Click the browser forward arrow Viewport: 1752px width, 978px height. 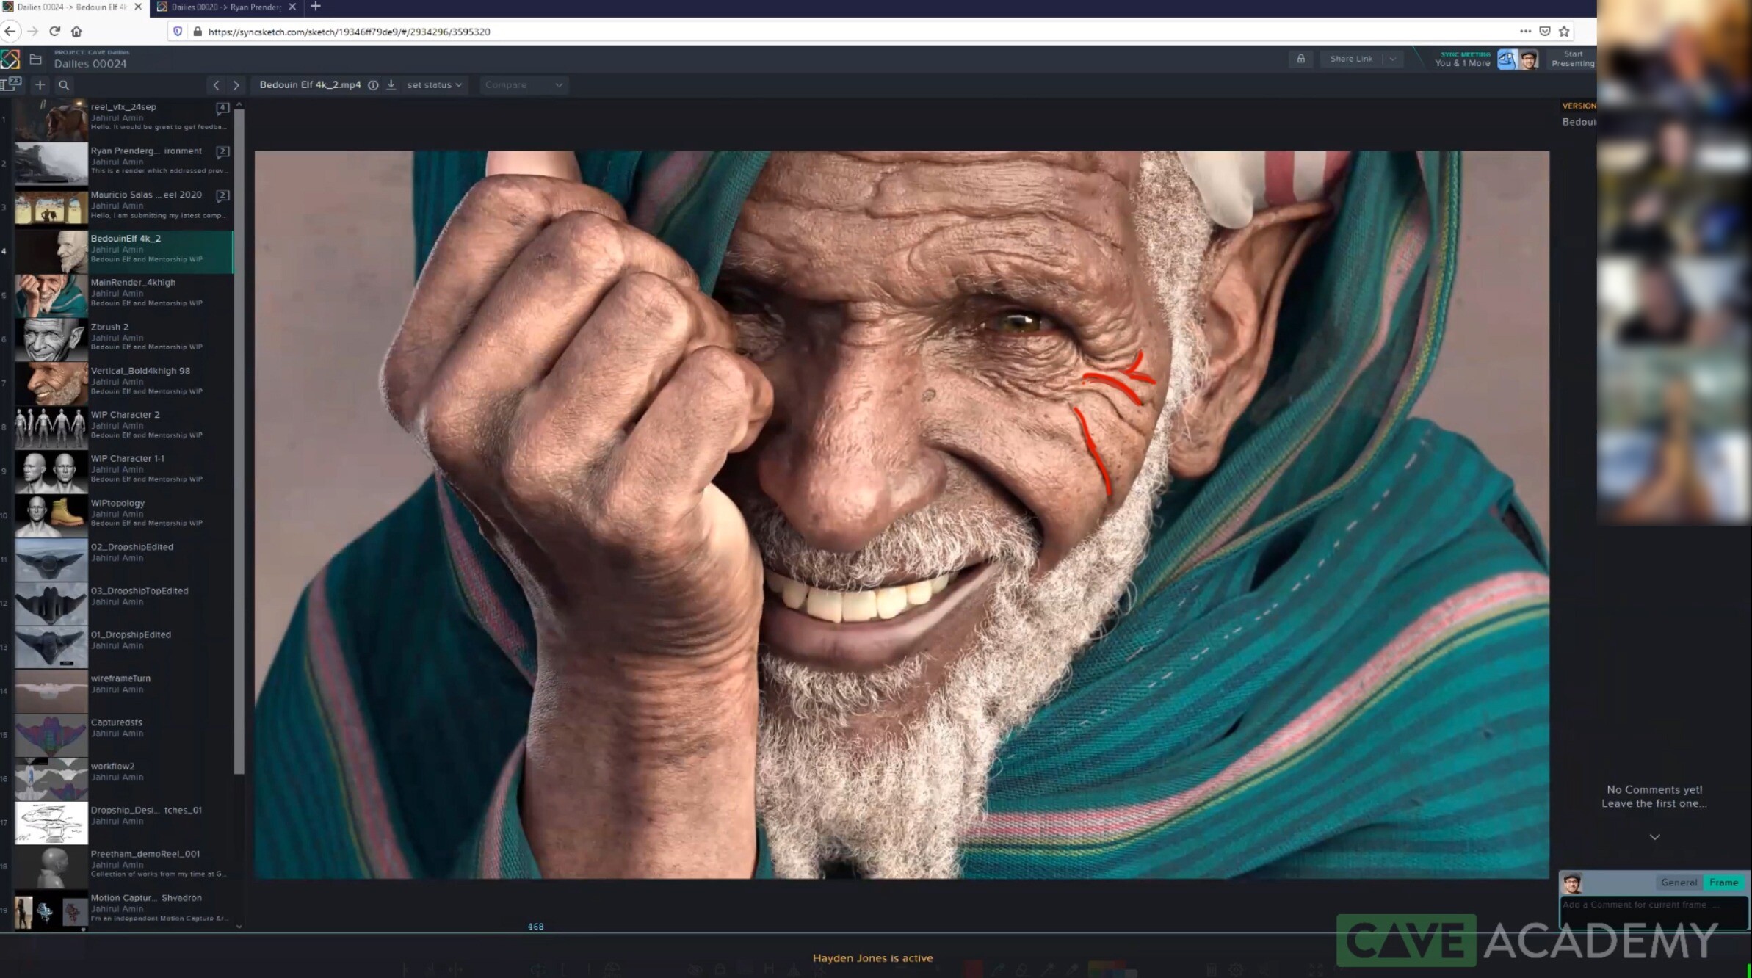click(32, 31)
